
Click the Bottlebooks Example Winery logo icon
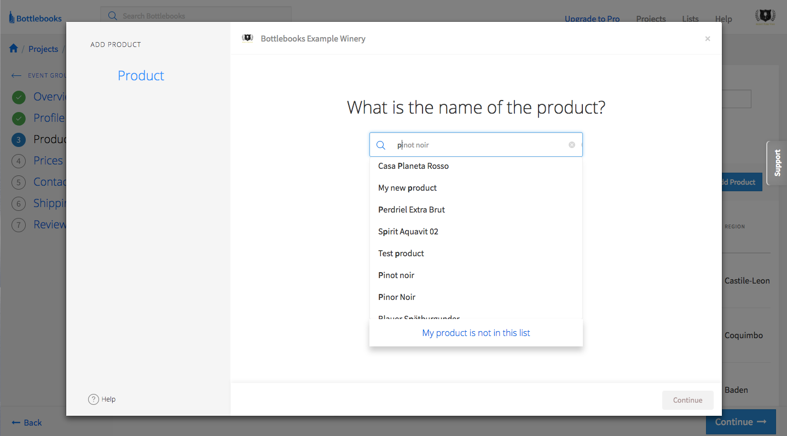click(x=247, y=38)
